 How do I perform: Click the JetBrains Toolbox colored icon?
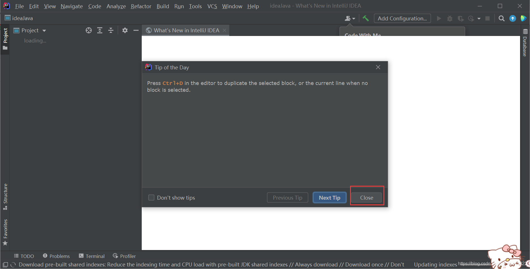(x=523, y=18)
